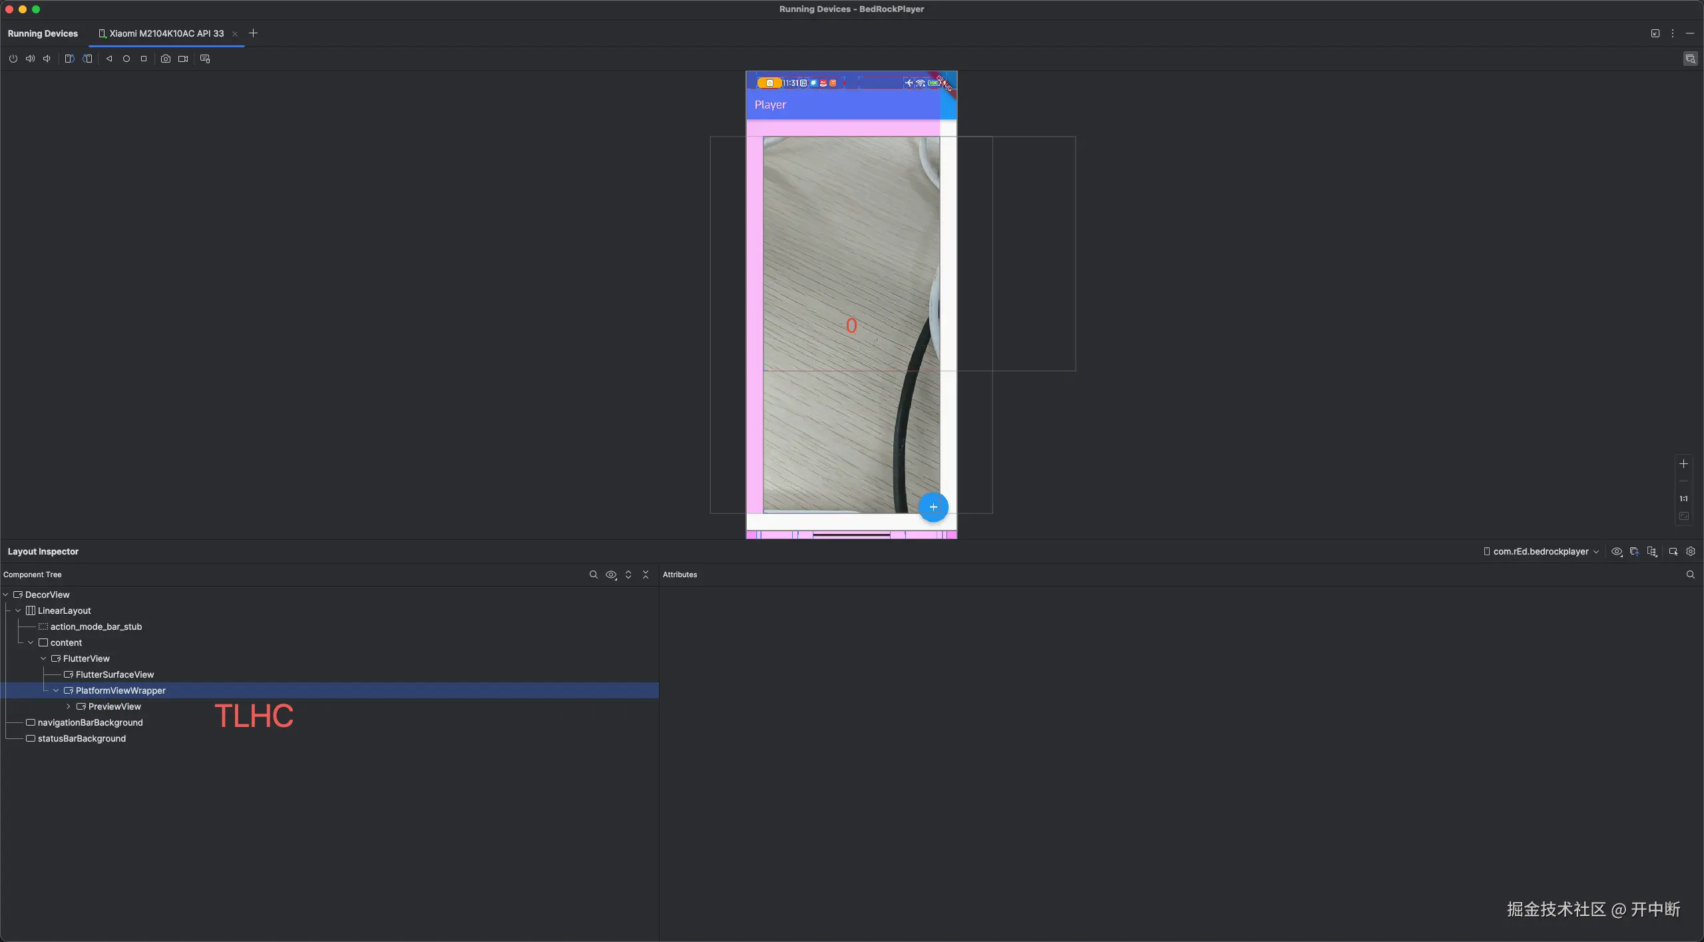Image resolution: width=1704 pixels, height=942 pixels.
Task: Open com.rEd.bedrockplayer process dropdown
Action: coord(1540,551)
